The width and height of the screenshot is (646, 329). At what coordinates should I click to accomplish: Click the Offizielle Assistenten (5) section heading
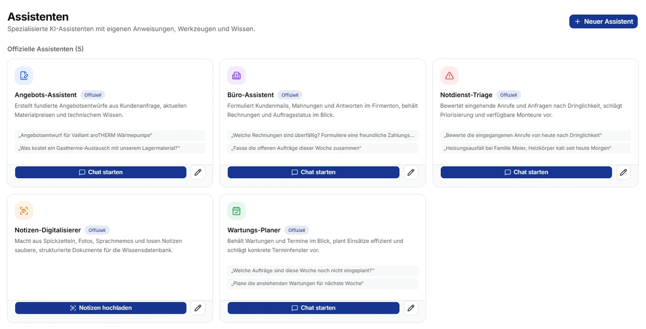point(45,49)
